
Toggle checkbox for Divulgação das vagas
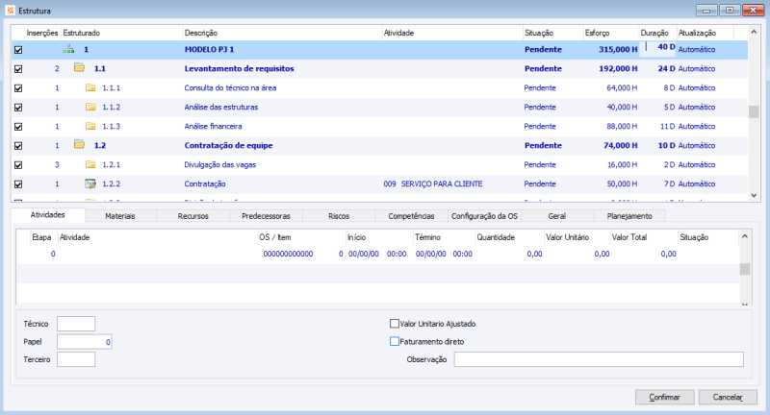pyautogui.click(x=18, y=165)
